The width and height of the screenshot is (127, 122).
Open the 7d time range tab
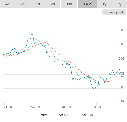(x=53, y=4)
